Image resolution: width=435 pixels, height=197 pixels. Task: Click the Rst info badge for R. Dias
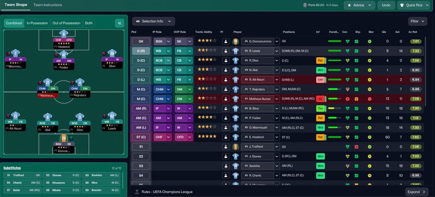pos(320,61)
